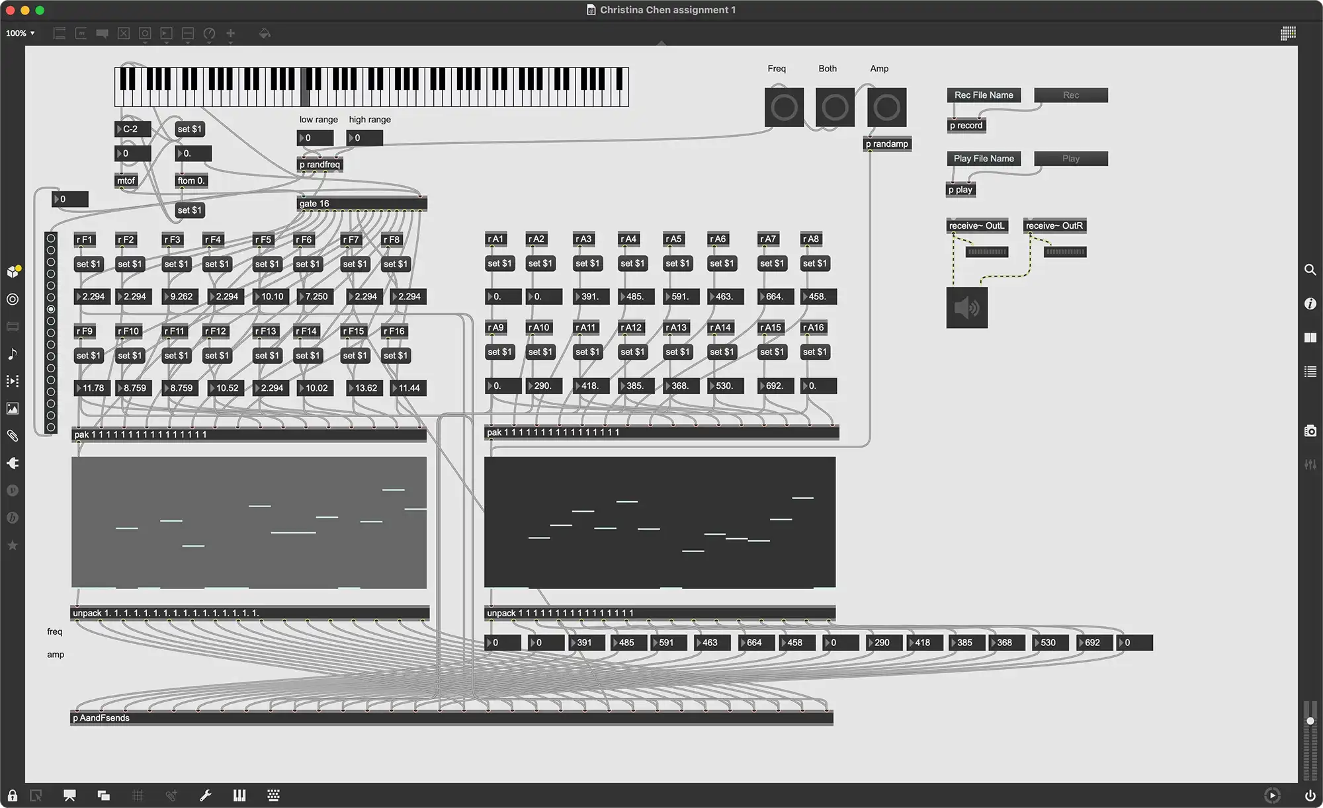Viewport: 1323px width, 808px height.
Task: Expand the add object plus dropdown
Action: 231,34
